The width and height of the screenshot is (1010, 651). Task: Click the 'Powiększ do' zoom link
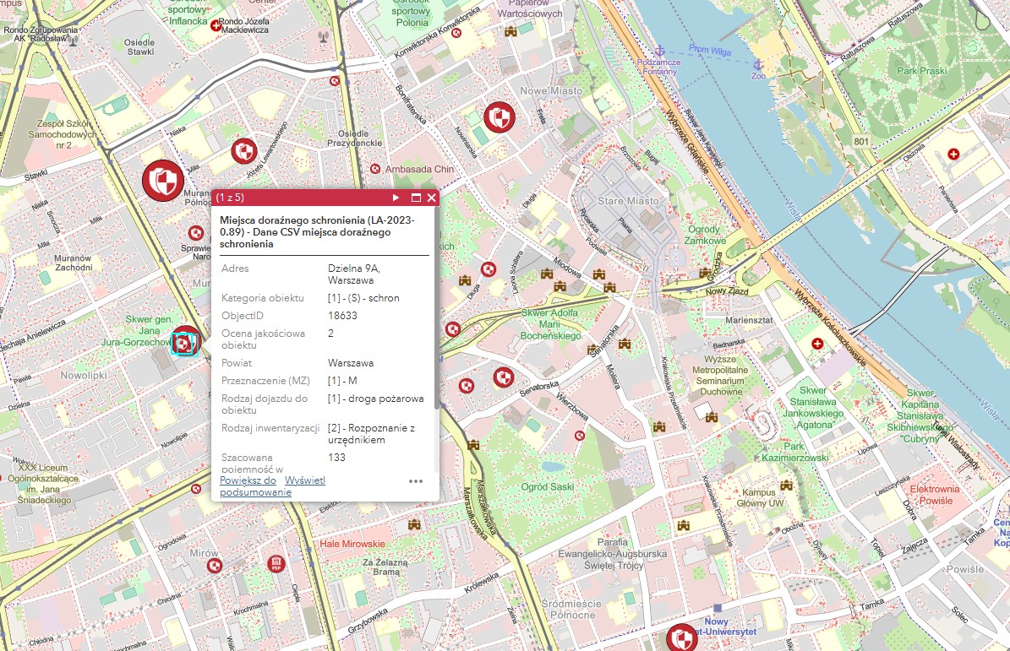coord(248,480)
